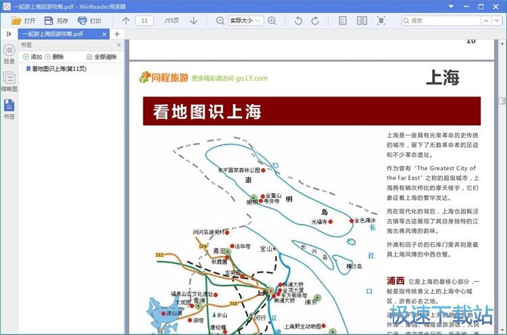Rotate the page counterclockwise
This screenshot has width=507, height=335.
click(x=299, y=20)
